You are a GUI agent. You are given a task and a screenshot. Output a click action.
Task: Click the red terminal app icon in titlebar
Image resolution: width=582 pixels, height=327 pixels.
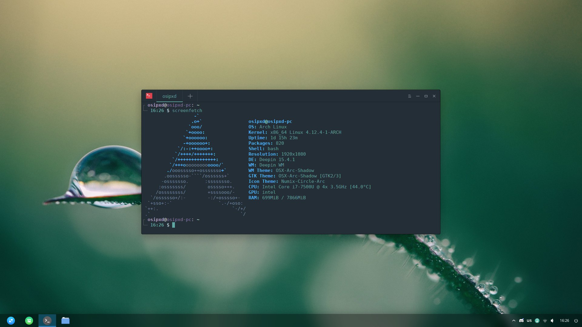click(x=149, y=96)
